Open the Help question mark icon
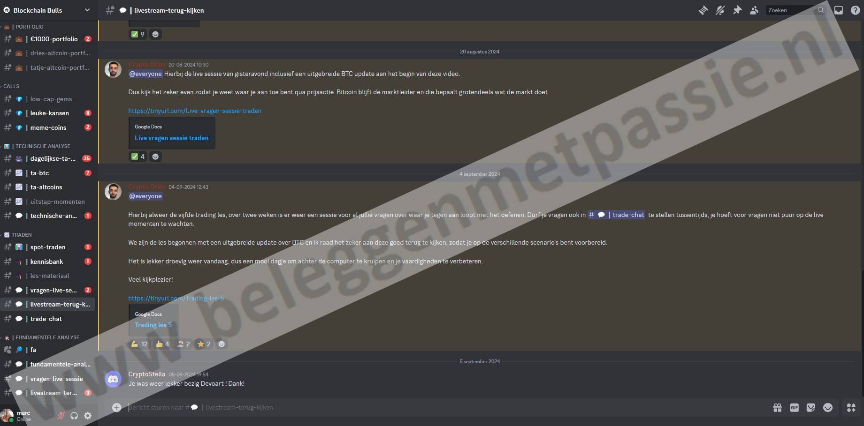The height and width of the screenshot is (426, 864). [855, 10]
